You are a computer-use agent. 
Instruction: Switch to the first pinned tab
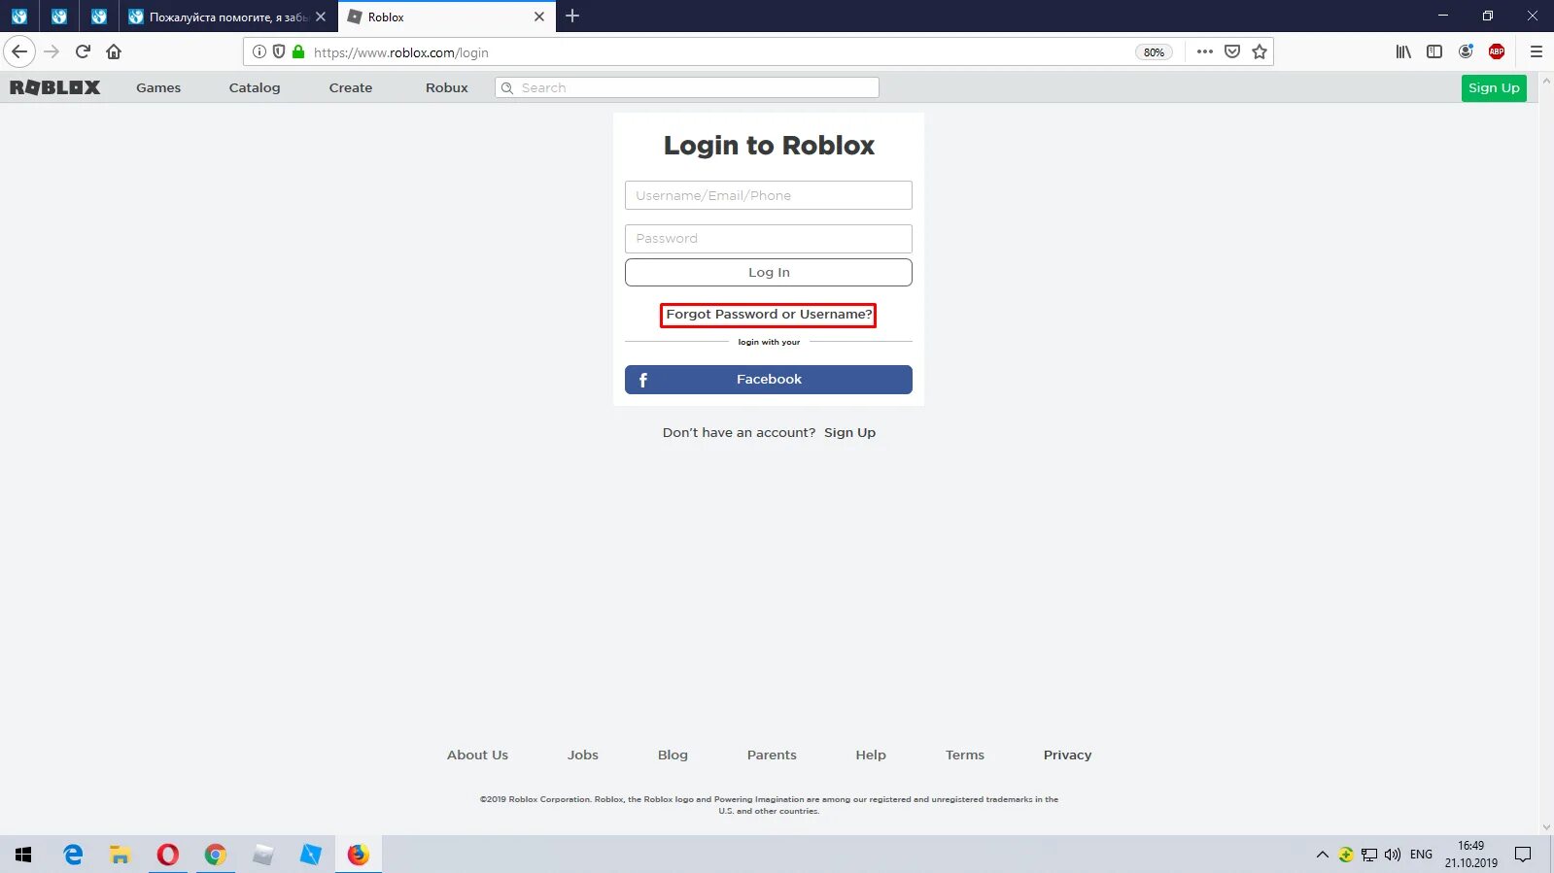[x=19, y=17]
